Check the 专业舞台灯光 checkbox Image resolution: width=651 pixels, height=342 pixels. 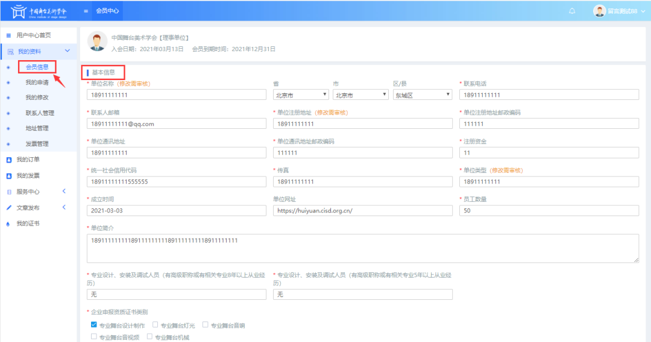pos(156,325)
